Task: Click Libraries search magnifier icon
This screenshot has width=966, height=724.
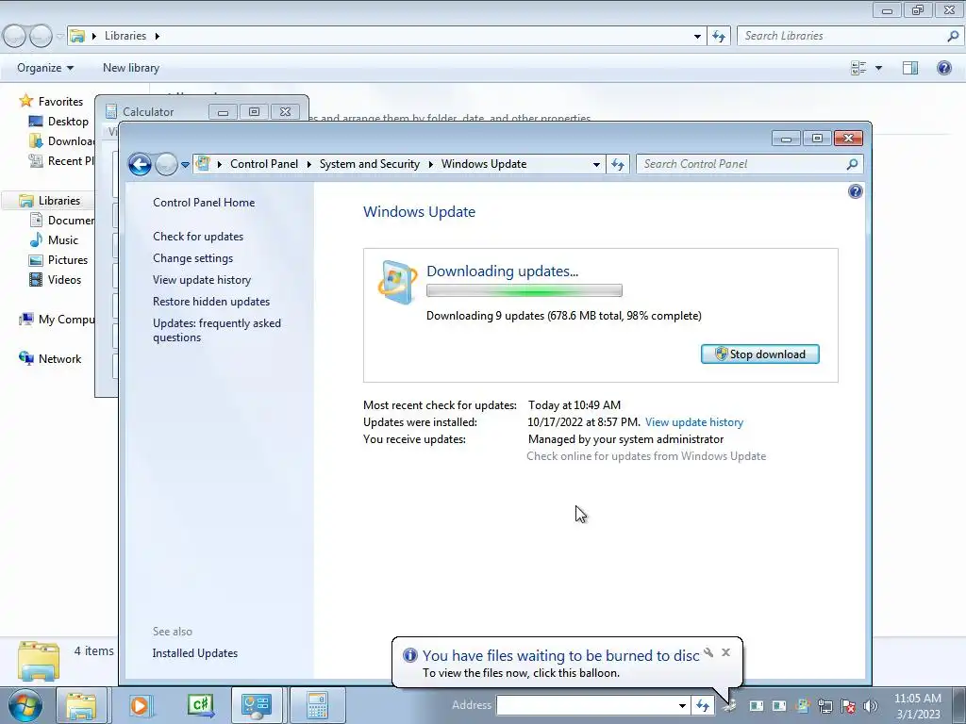Action: tap(953, 36)
